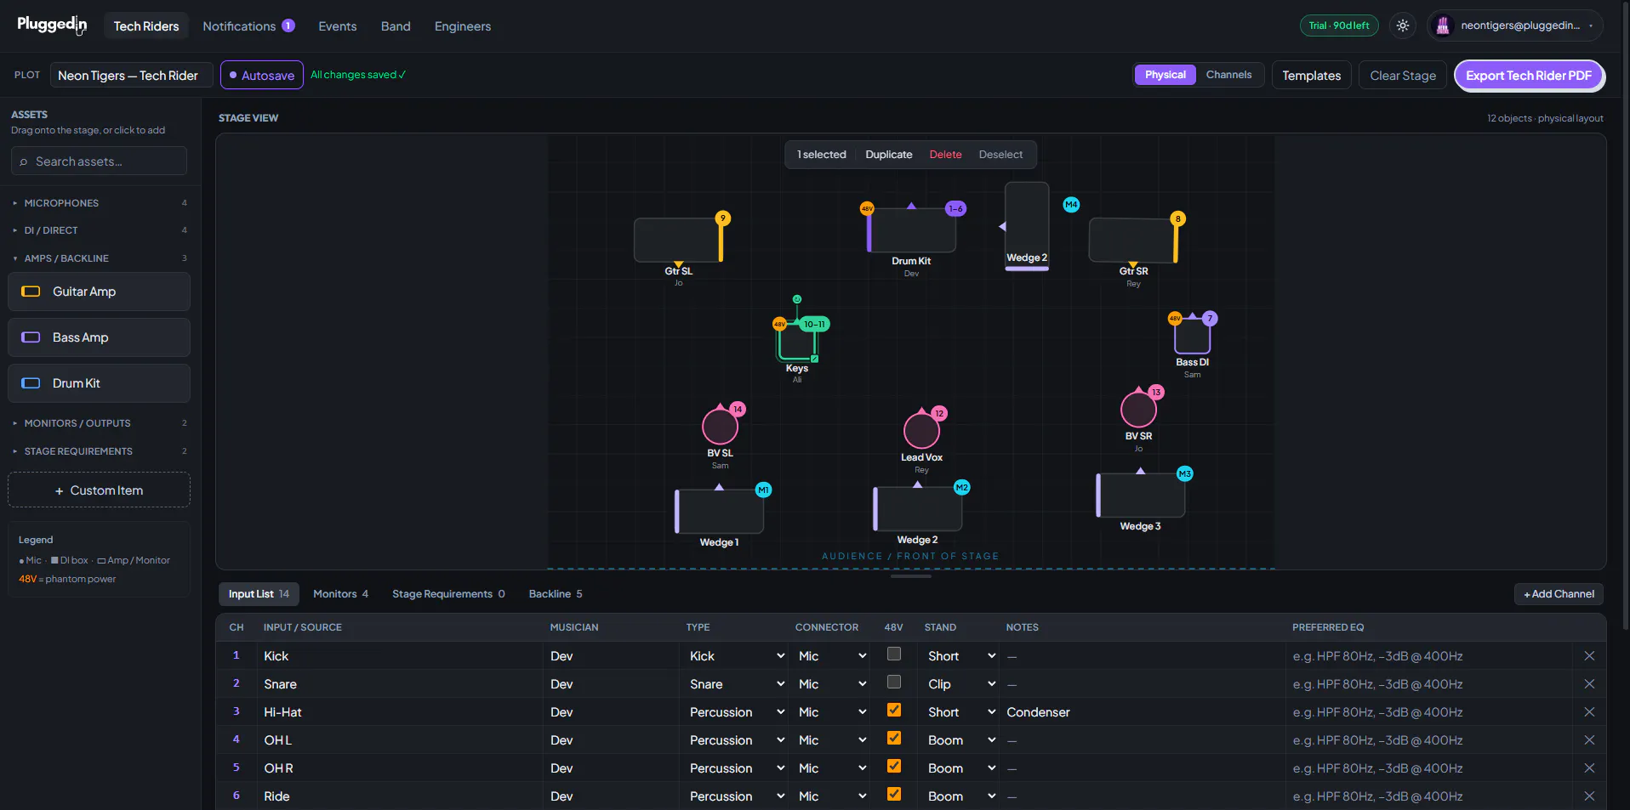Click the PluggedIn logo

click(x=52, y=25)
